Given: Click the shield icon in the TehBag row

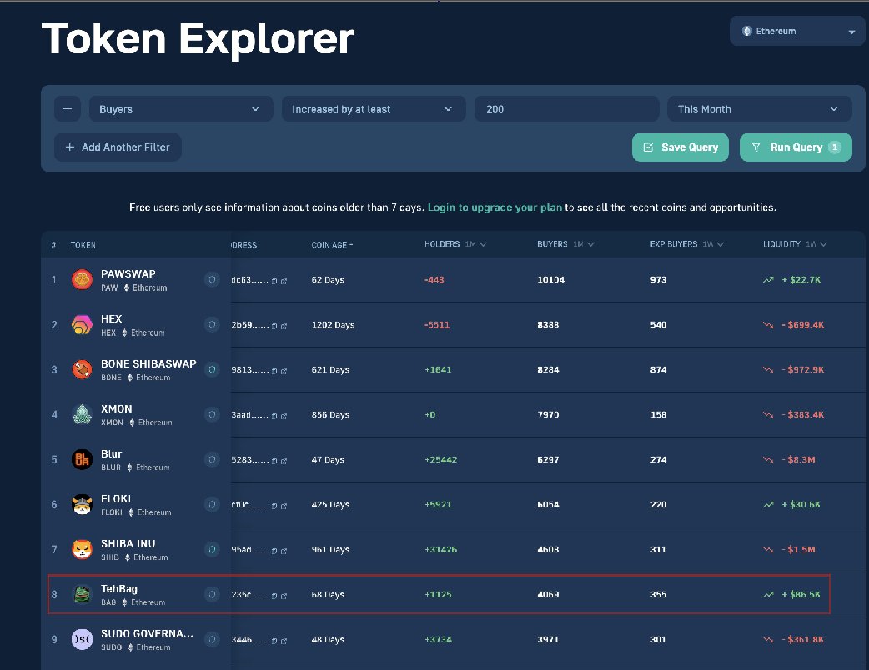Looking at the screenshot, I should click(x=212, y=594).
